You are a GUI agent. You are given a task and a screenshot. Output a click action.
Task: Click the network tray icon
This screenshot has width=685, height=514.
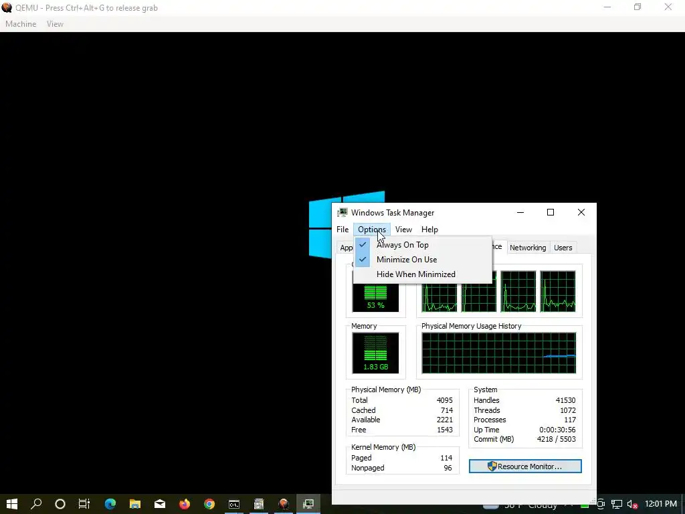coord(616,505)
